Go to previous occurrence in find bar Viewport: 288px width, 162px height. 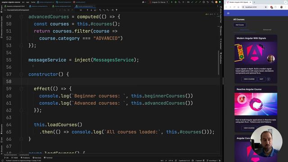coord(87,10)
